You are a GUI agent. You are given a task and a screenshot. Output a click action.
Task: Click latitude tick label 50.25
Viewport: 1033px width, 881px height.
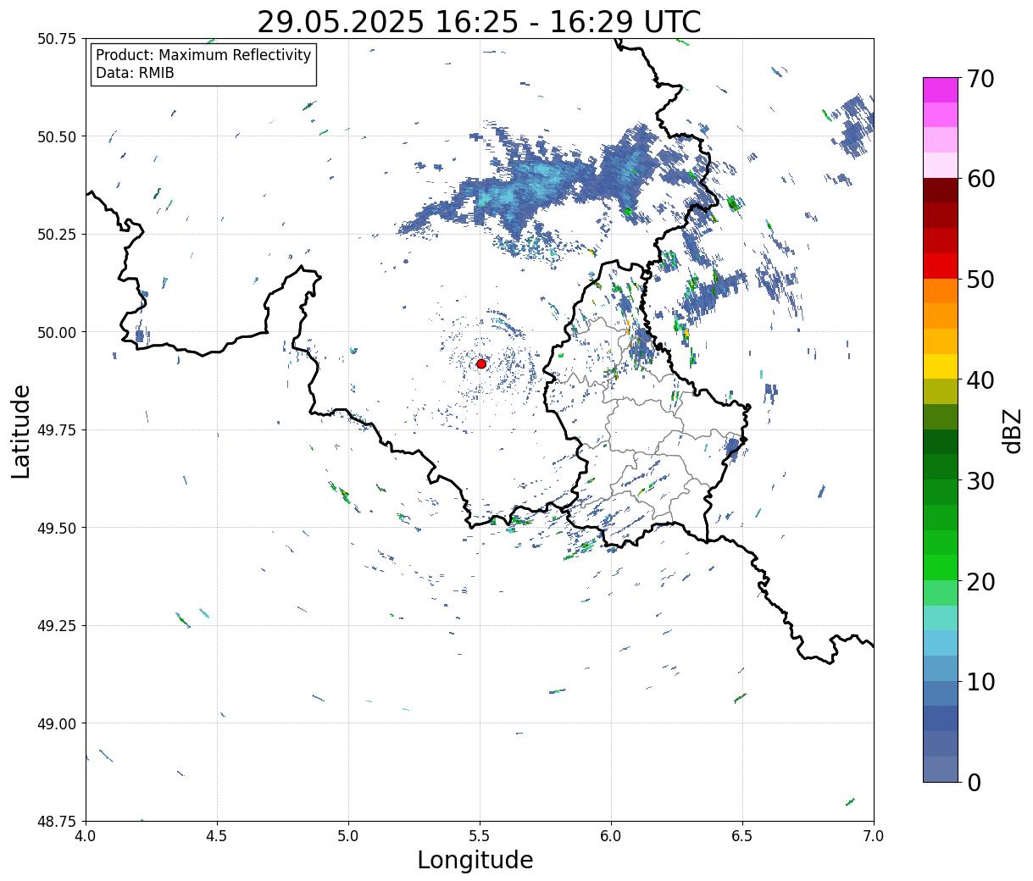56,235
